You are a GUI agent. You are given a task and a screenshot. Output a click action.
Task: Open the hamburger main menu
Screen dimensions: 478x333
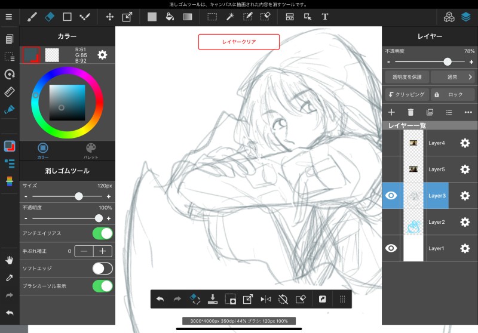pos(9,17)
